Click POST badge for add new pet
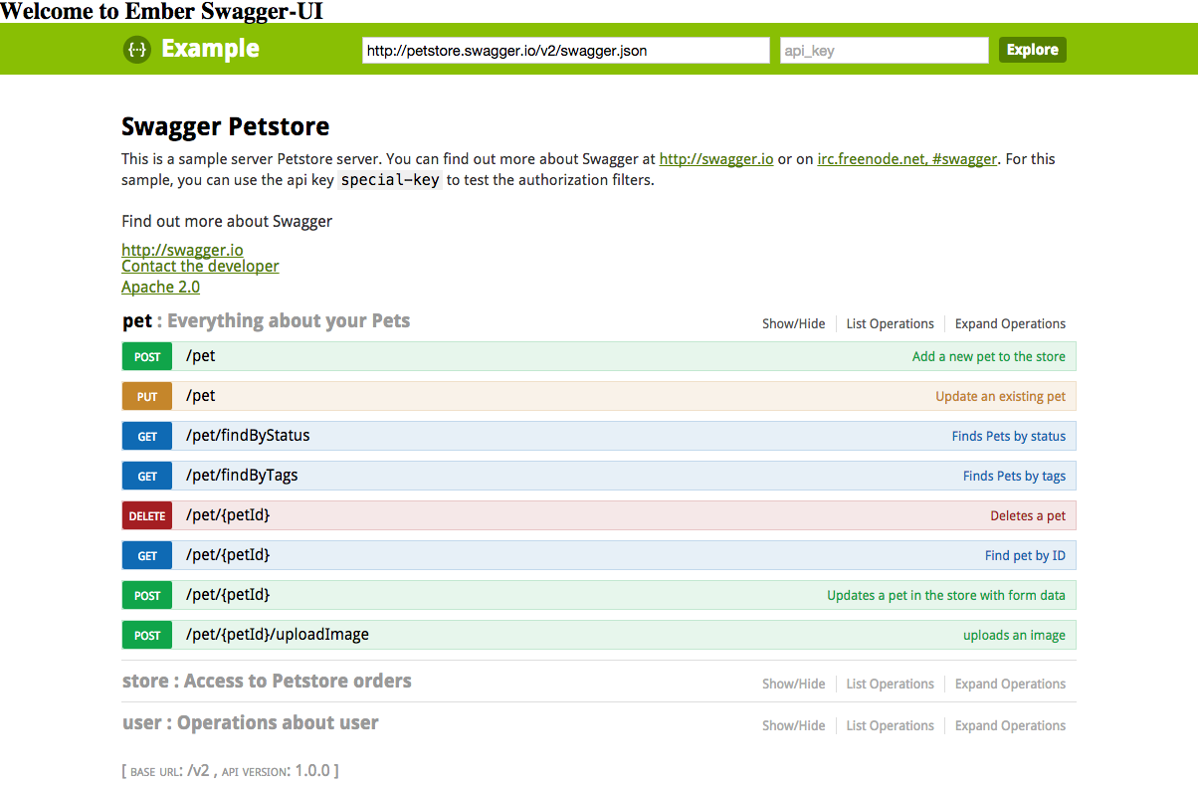 147,356
